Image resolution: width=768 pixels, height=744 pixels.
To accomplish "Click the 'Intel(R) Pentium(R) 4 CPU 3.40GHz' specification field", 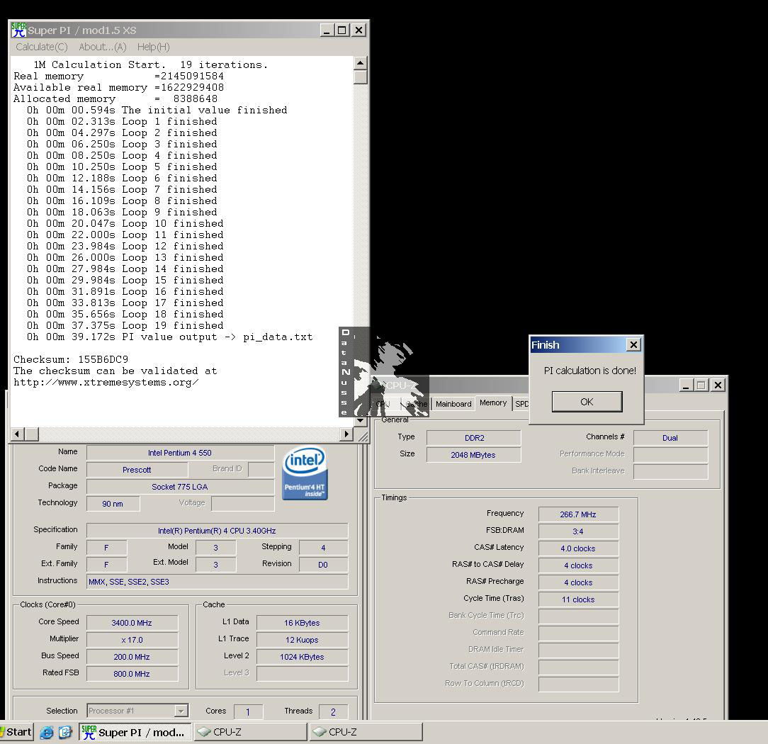I will click(217, 531).
